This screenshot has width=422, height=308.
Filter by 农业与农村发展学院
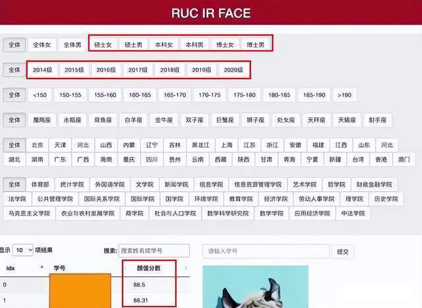click(x=88, y=214)
